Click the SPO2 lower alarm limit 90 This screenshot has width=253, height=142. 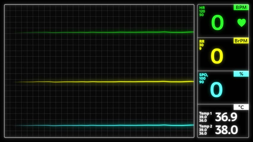tap(201, 82)
